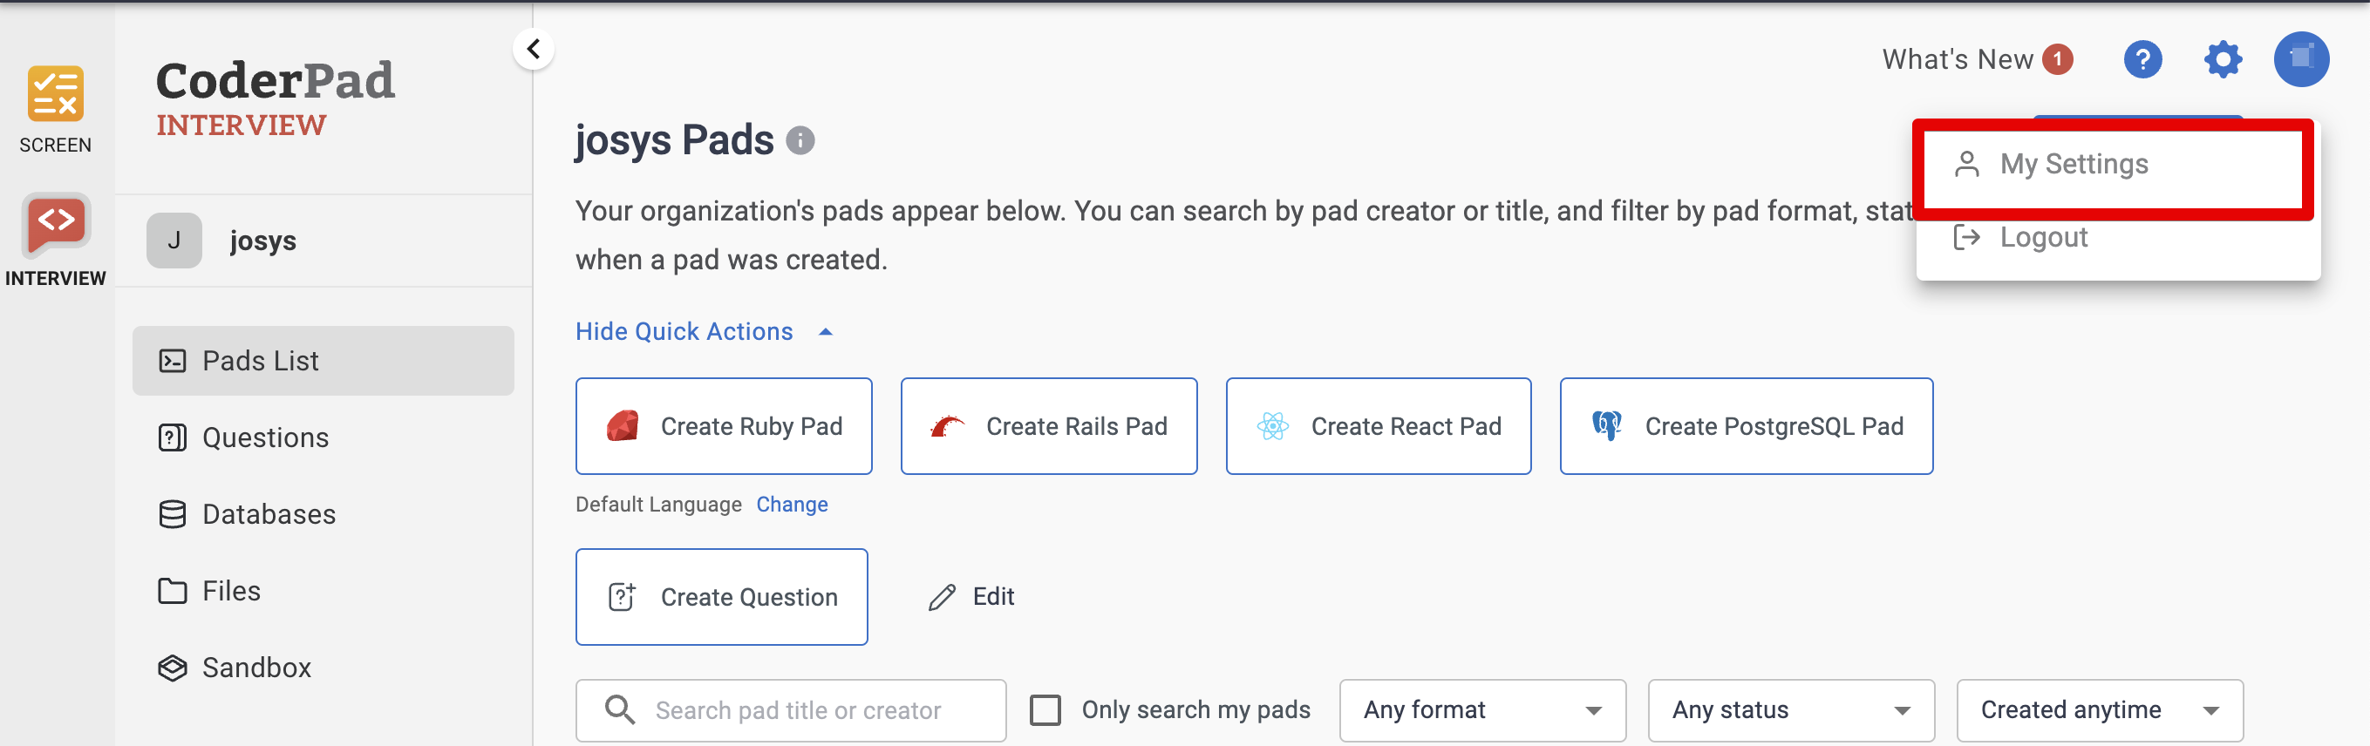This screenshot has width=2370, height=746.
Task: Choose My Settings from the menu
Action: (x=2073, y=165)
